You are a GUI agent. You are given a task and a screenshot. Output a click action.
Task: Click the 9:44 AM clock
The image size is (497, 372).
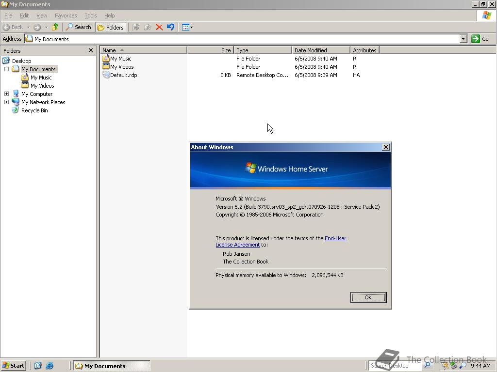pos(480,366)
